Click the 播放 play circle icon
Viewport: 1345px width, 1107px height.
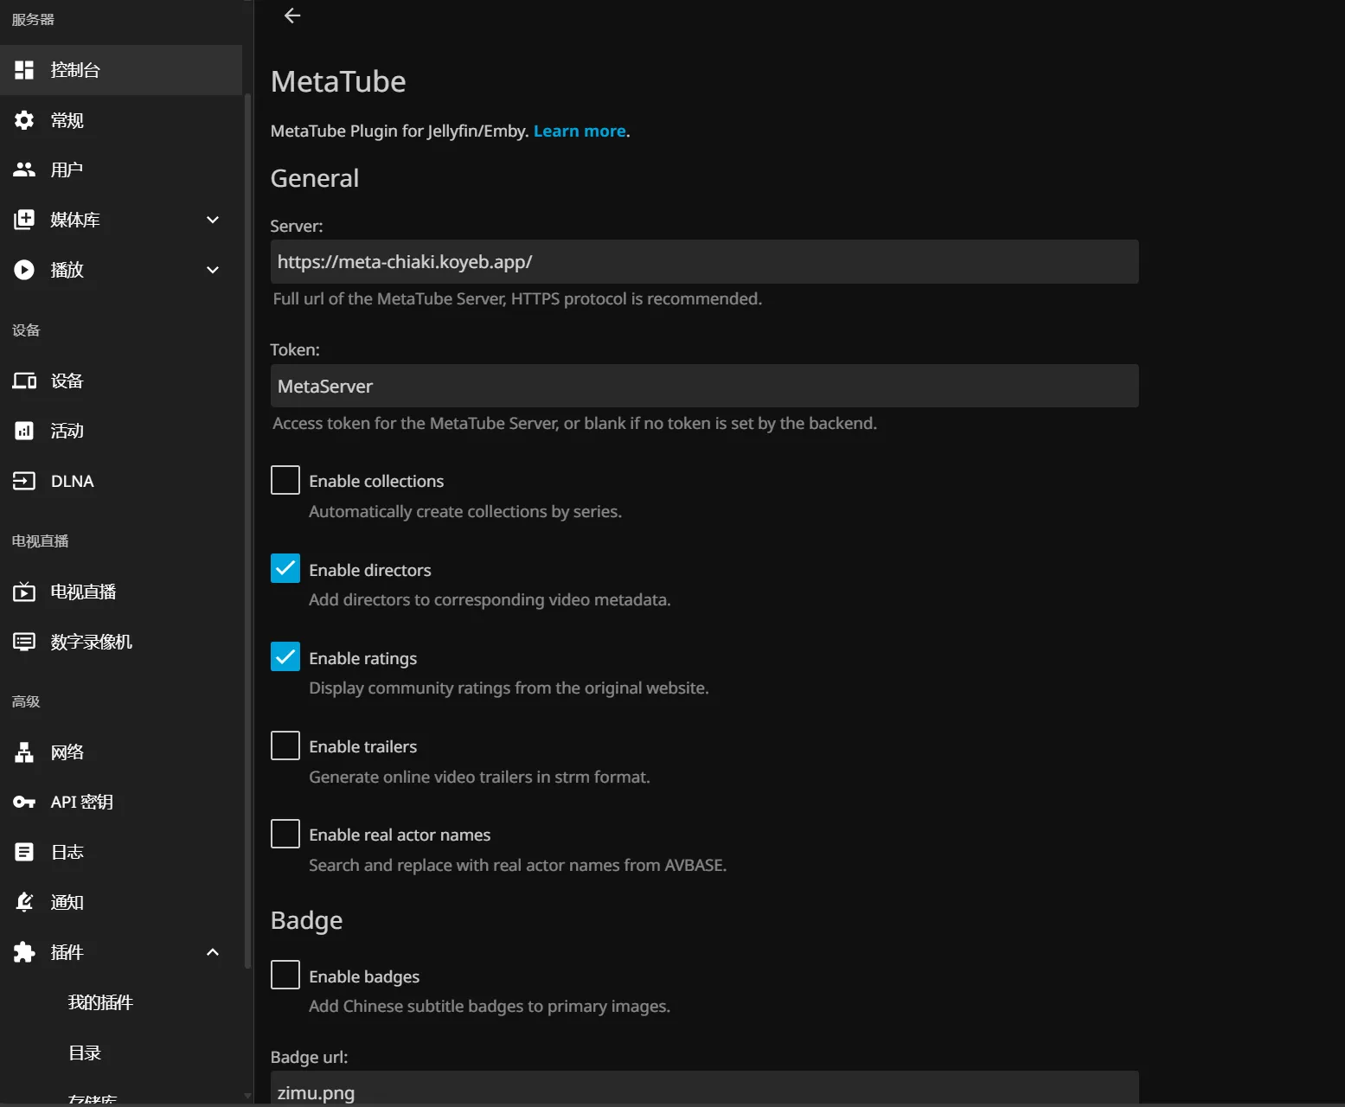tap(24, 270)
